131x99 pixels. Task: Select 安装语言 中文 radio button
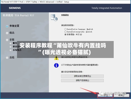coord(65,34)
